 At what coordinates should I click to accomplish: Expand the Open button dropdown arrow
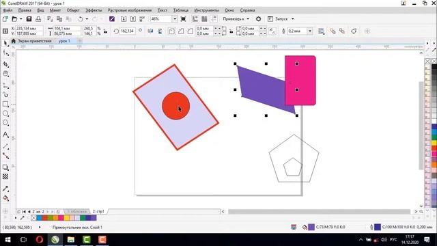click(x=21, y=19)
